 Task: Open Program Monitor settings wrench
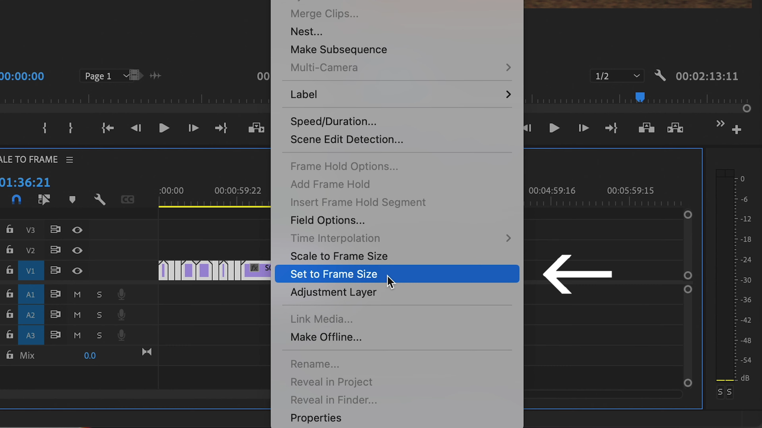660,76
